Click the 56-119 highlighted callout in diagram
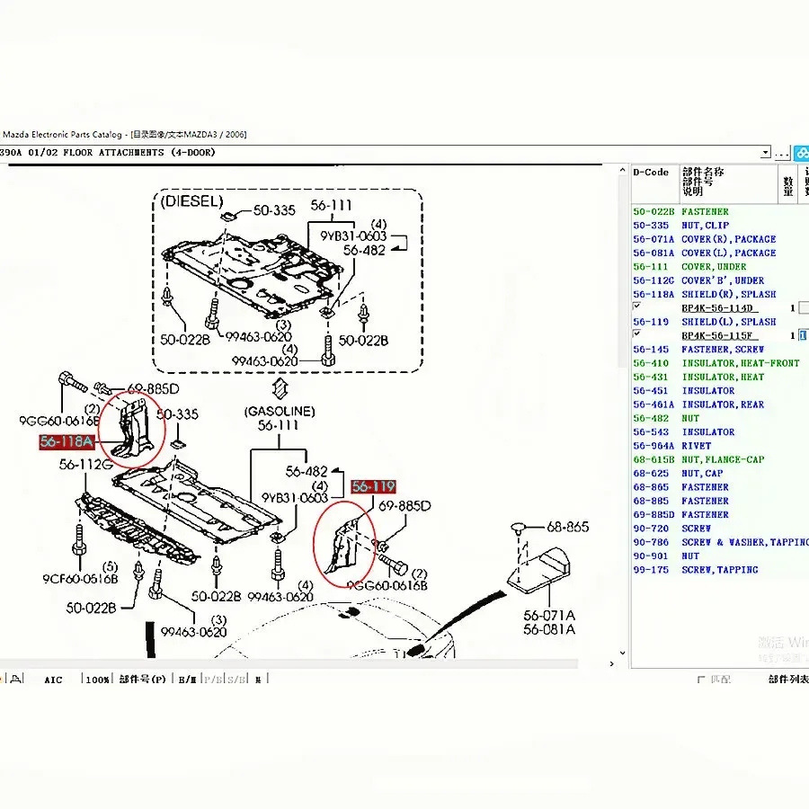 [x=374, y=486]
